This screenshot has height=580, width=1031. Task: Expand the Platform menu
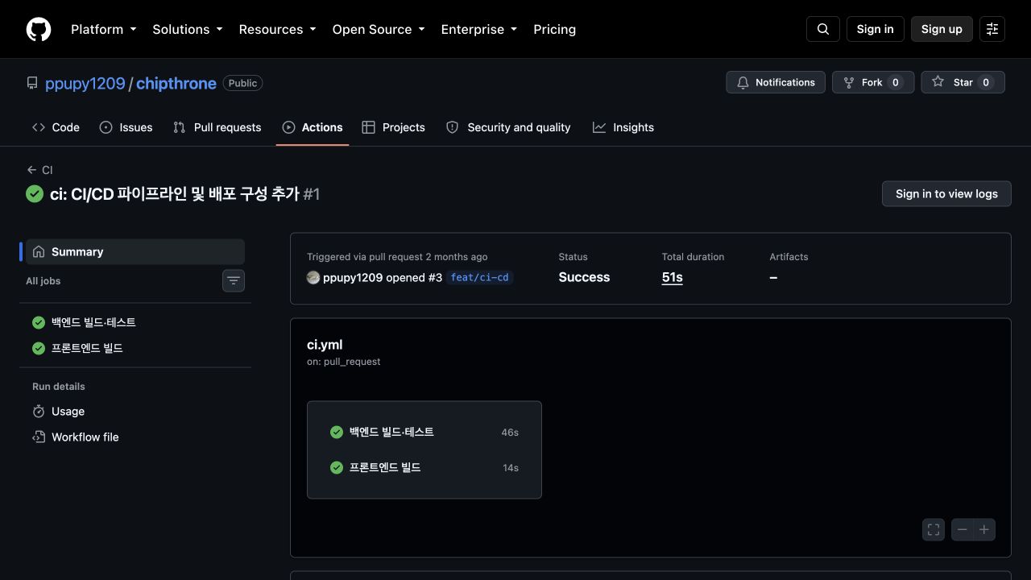[104, 29]
